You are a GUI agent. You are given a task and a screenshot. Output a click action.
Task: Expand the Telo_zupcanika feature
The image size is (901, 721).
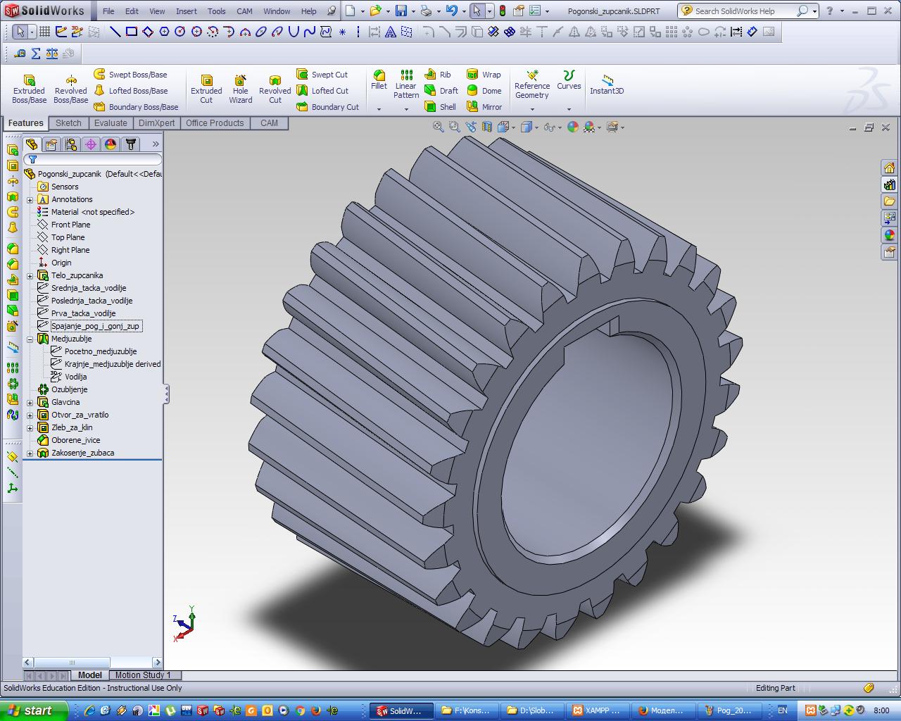coord(30,276)
